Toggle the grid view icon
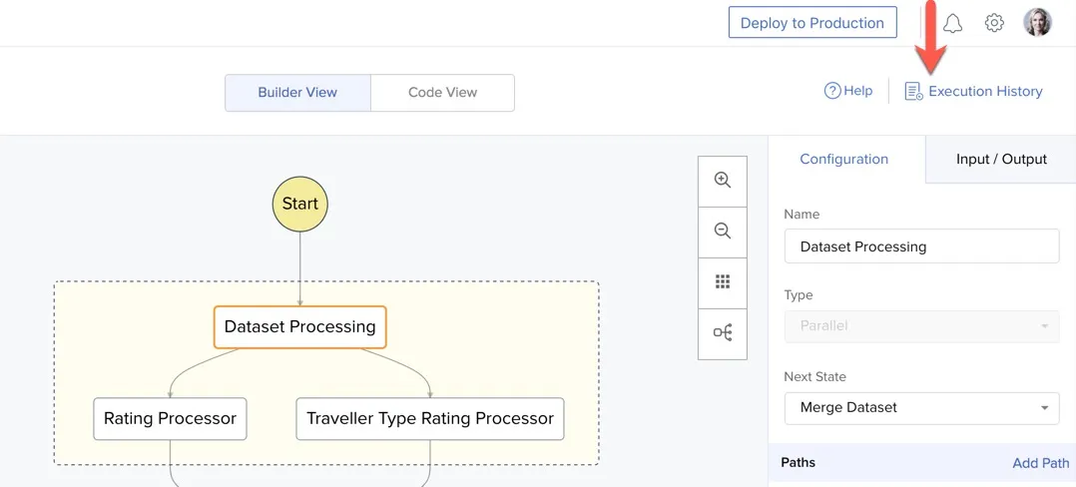Viewport: 1076px width, 487px height. tap(723, 282)
